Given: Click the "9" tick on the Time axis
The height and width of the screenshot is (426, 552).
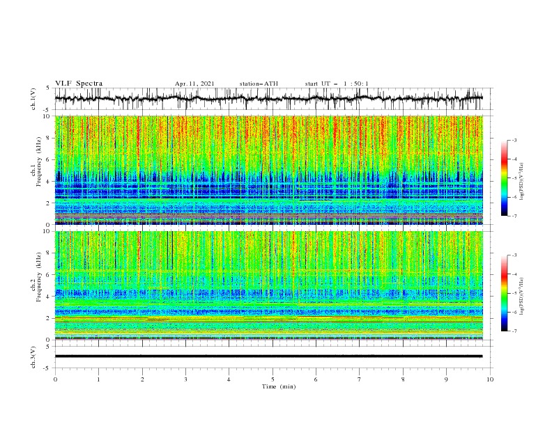Looking at the screenshot, I should coord(446,379).
